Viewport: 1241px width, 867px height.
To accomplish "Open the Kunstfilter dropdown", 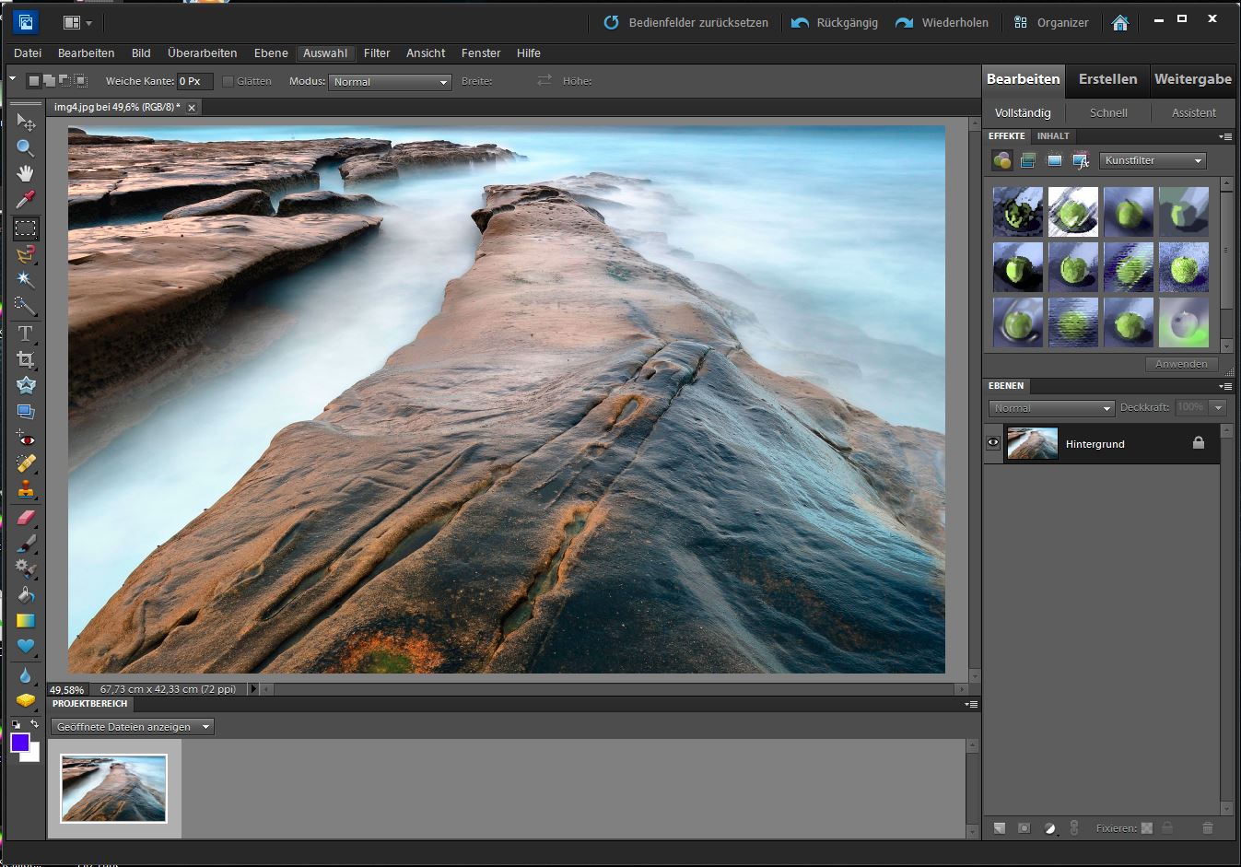I will (x=1153, y=160).
